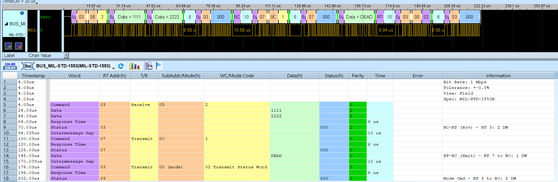
Task: Click SubAddr '0C' cell in row 11
Action: (181, 139)
